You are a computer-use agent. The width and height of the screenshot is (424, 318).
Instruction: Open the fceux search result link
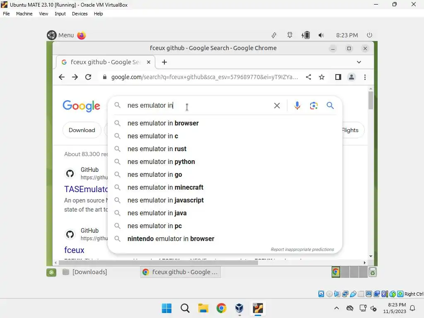pyautogui.click(x=75, y=250)
